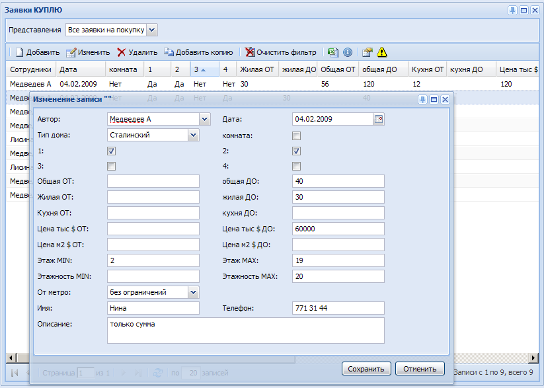The image size is (544, 388).
Task: Pin the Изменение записи dialog
Action: point(422,100)
